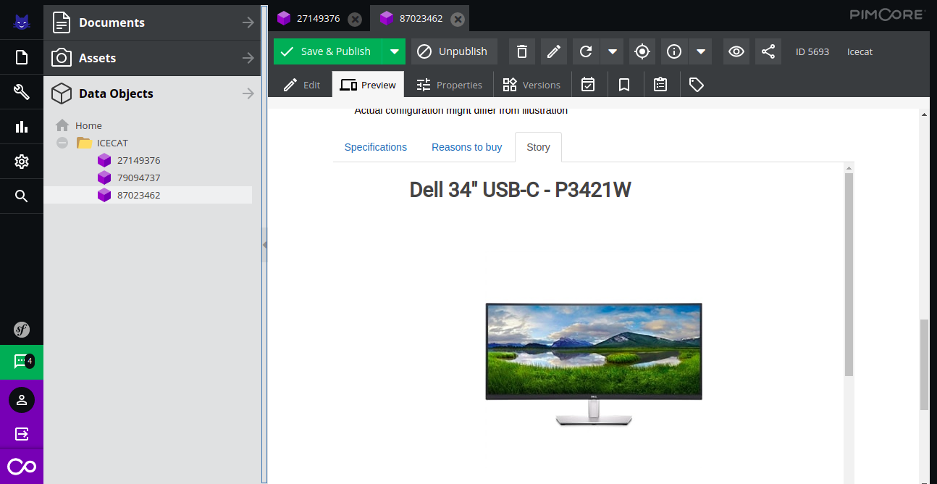Viewport: 937px width, 484px height.
Task: Select object 27149376 in tree
Action: (x=138, y=160)
